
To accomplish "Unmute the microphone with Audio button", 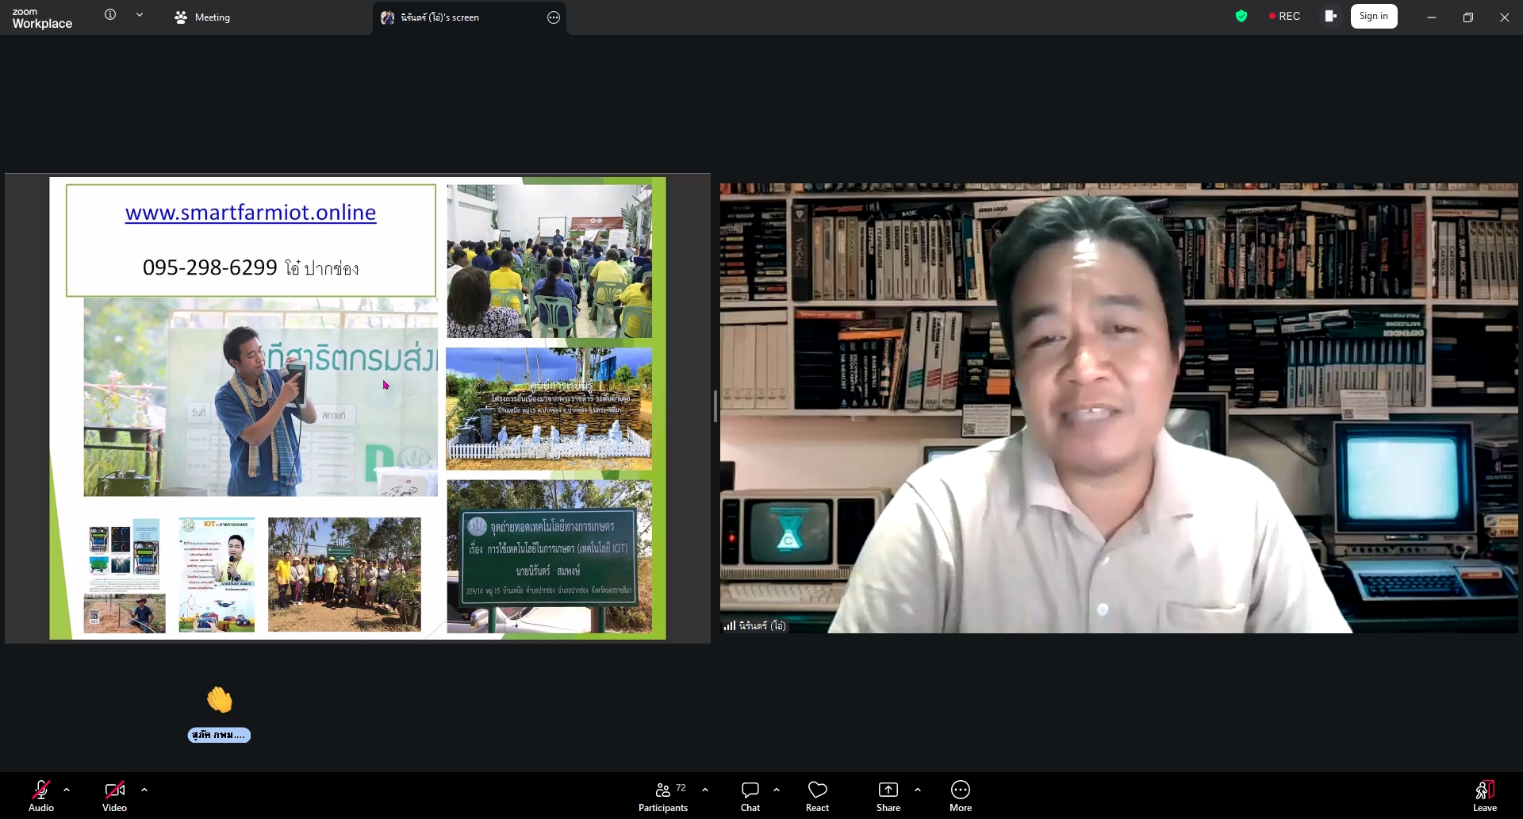I will [41, 796].
